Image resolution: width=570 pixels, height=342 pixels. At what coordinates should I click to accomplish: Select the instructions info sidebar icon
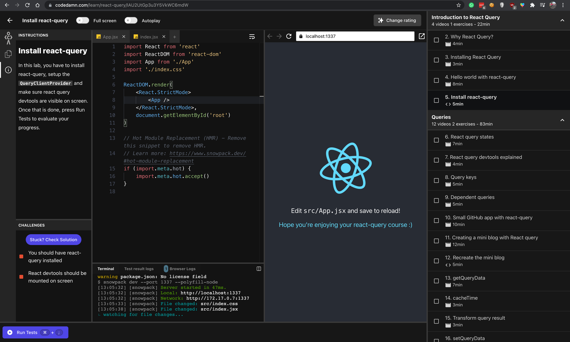click(x=8, y=70)
